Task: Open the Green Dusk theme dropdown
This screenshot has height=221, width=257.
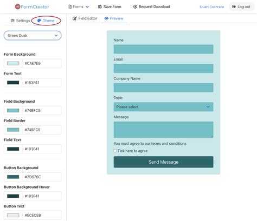Action: tap(33, 36)
